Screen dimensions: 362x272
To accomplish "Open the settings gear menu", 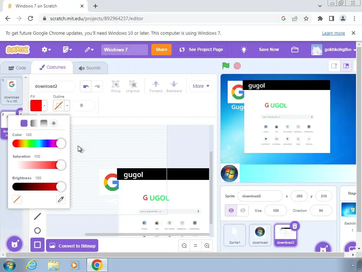I will (46, 50).
